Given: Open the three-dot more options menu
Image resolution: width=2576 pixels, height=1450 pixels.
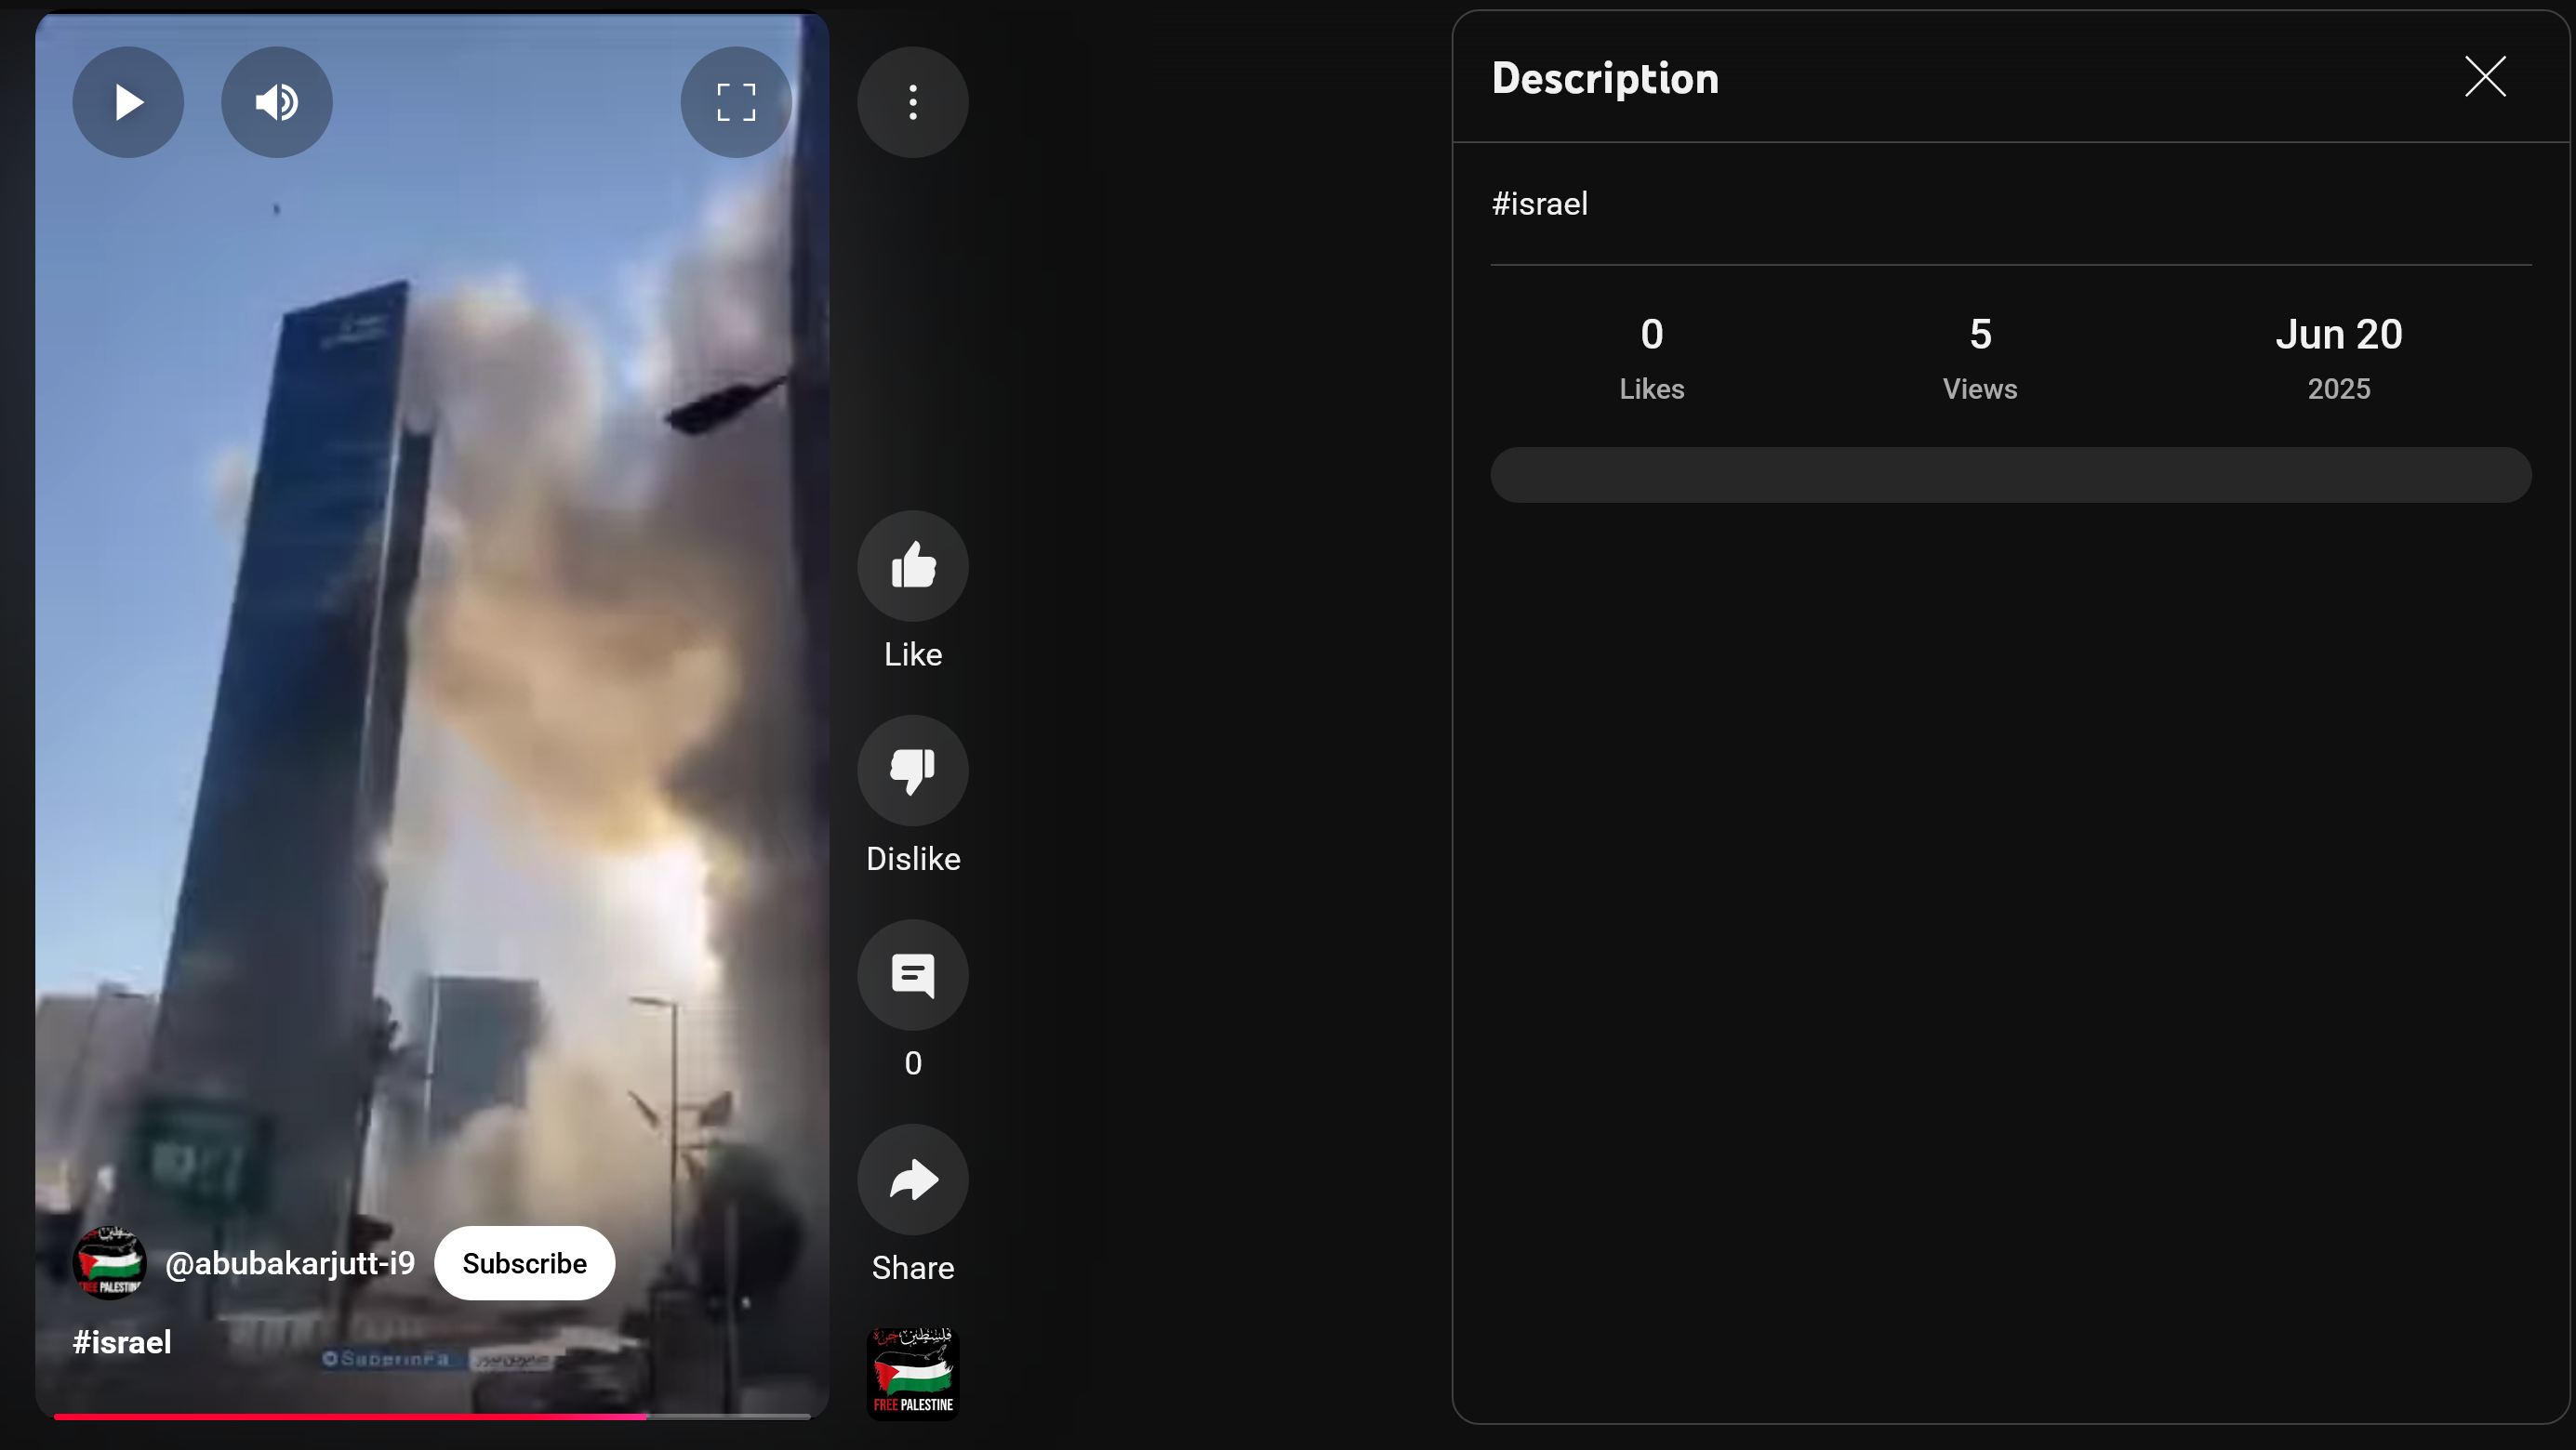Looking at the screenshot, I should [x=913, y=102].
